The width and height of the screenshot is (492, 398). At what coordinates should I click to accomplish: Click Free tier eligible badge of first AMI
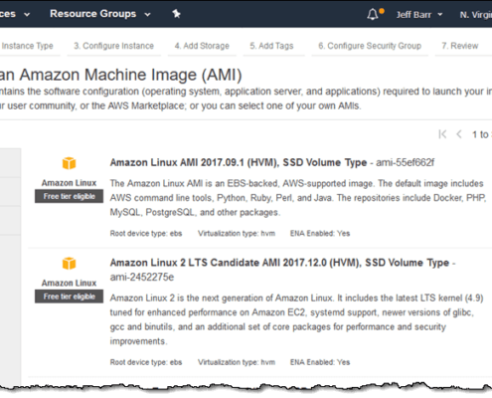click(69, 196)
